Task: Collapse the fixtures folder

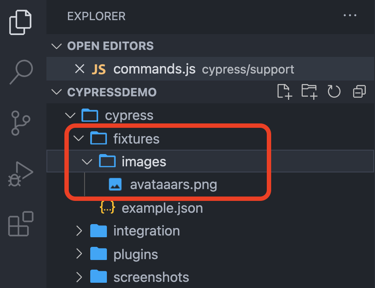Action: (x=79, y=139)
